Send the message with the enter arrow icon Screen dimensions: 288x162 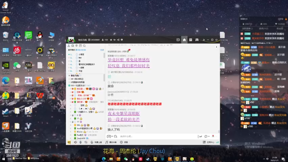pyautogui.click(x=201, y=136)
